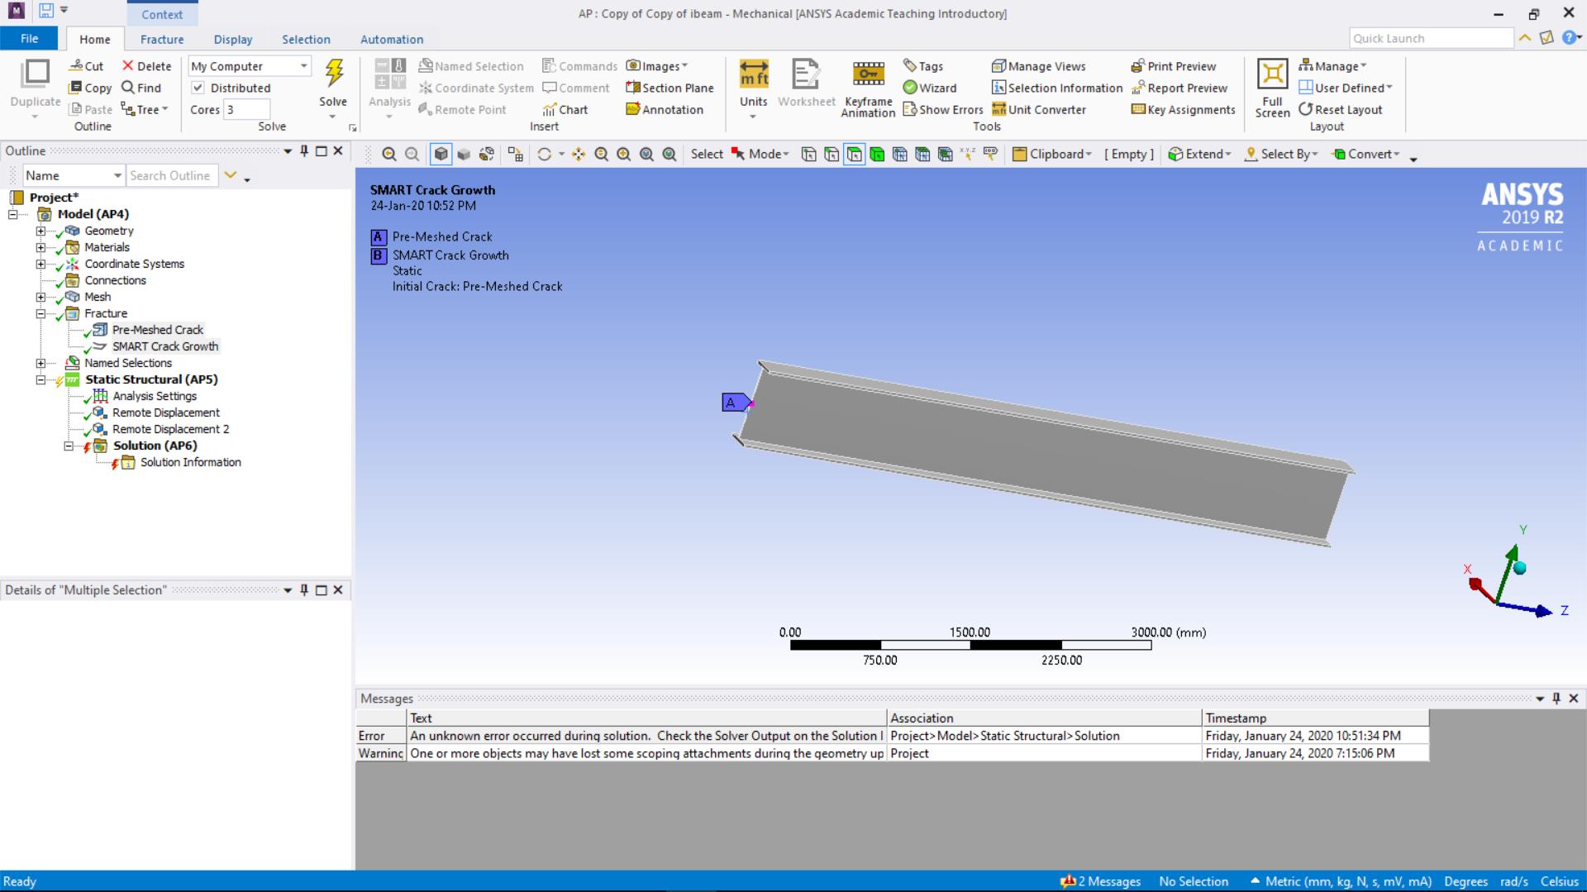Image resolution: width=1587 pixels, height=892 pixels.
Task: Toggle the Distributed checkbox
Action: [198, 88]
